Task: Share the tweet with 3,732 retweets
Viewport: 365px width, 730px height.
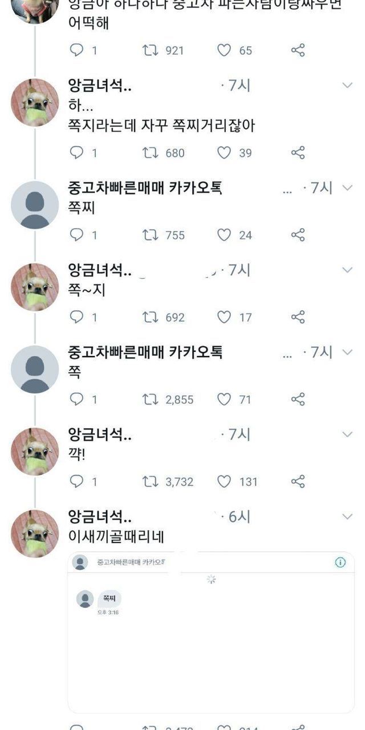Action: [x=298, y=481]
